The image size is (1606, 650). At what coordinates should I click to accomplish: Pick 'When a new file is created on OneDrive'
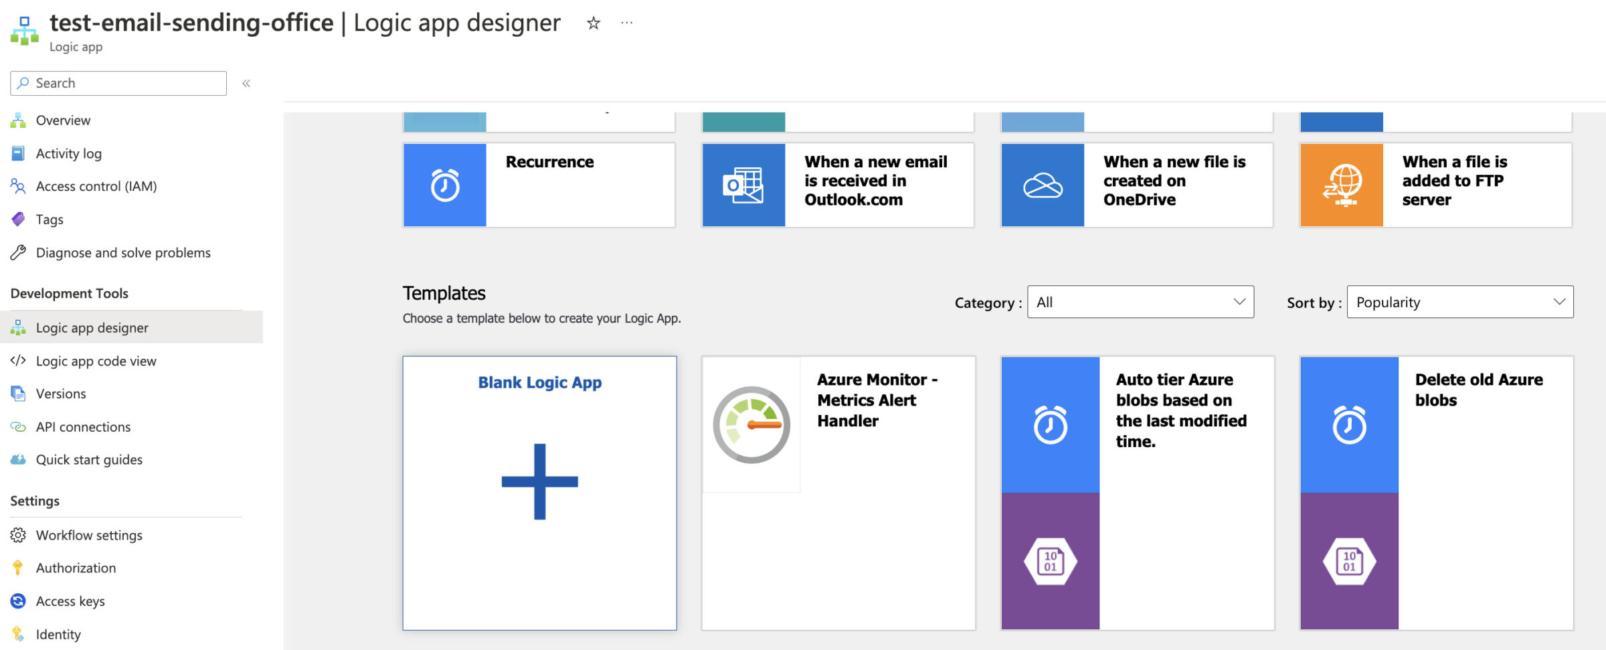point(1137,185)
